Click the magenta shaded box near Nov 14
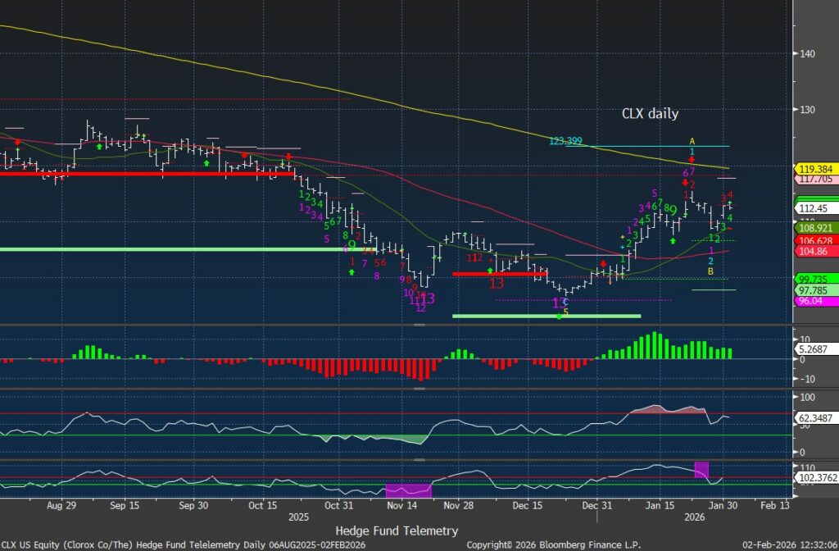Viewport: 839px width, 551px height. point(408,490)
